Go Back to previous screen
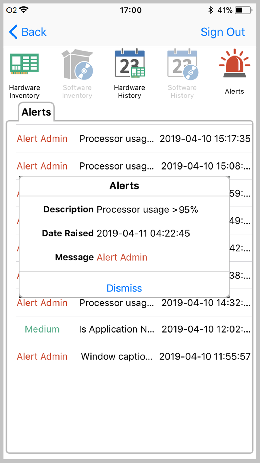The height and width of the screenshot is (463, 260). (28, 32)
